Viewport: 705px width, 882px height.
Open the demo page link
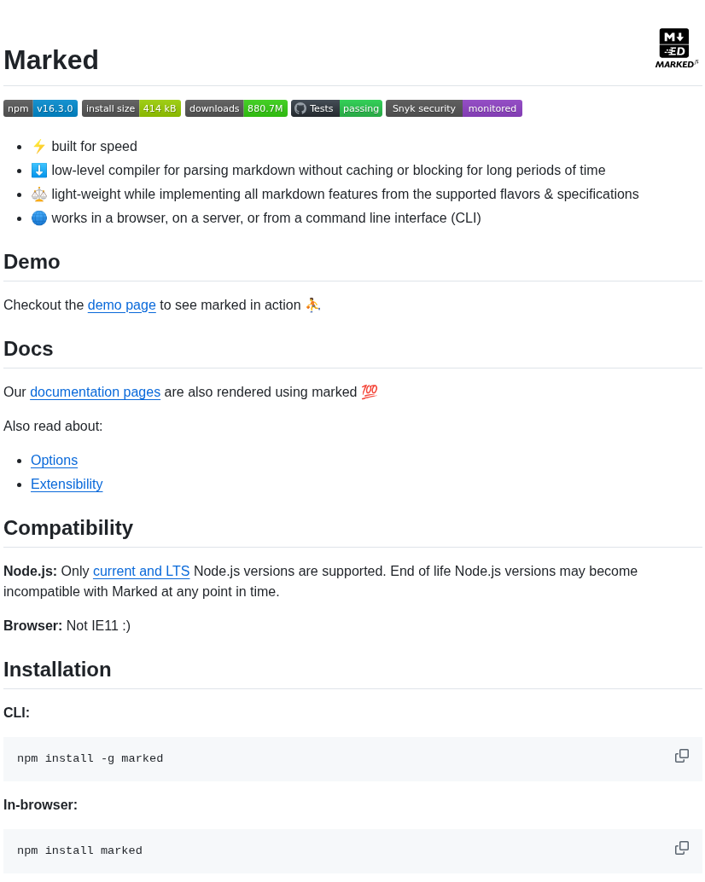122,305
